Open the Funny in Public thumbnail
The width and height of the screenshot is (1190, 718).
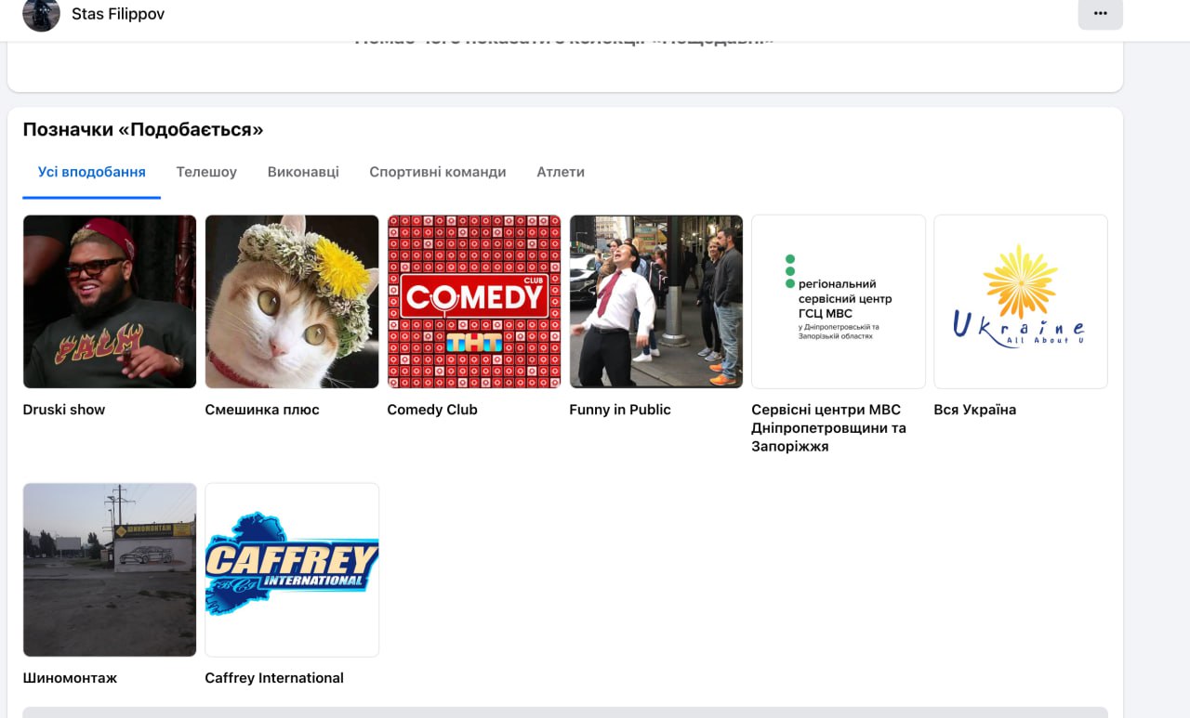click(656, 302)
